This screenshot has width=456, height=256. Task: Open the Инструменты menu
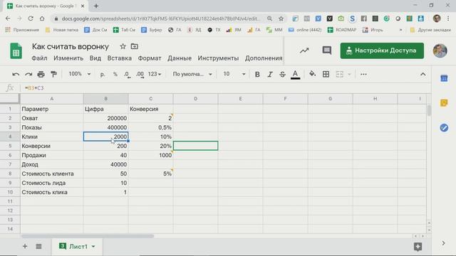tap(218, 58)
